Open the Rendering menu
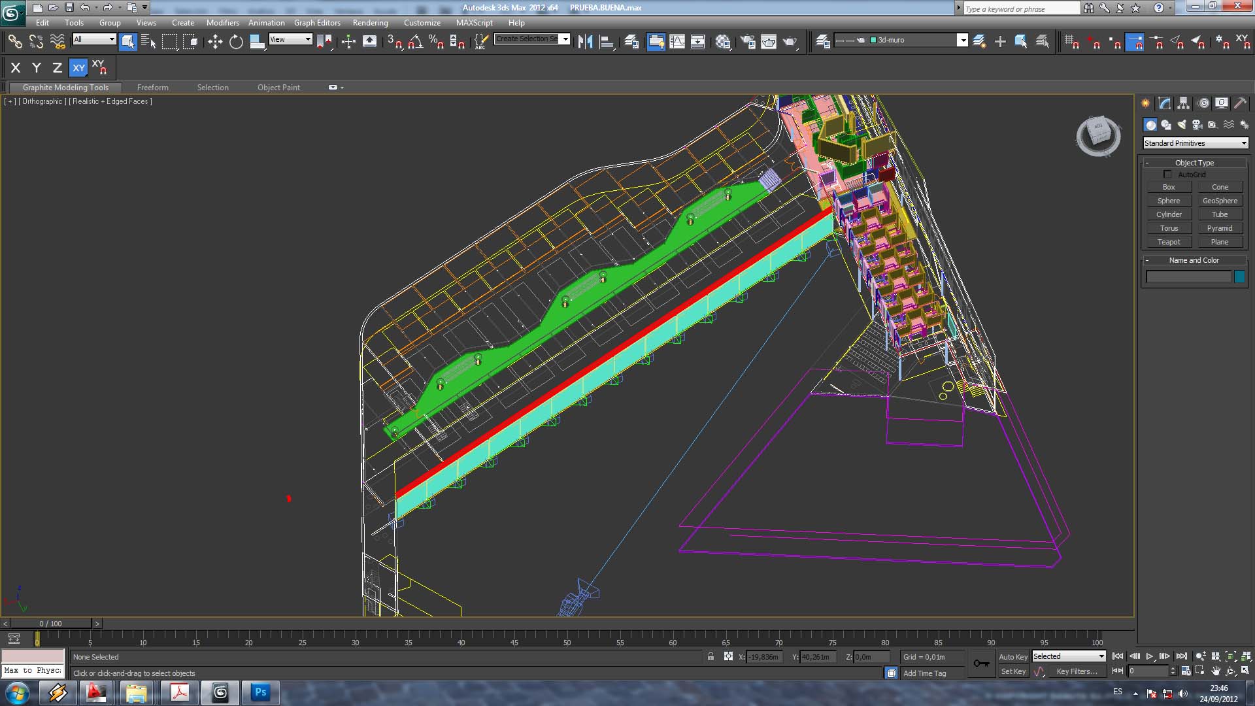 coord(370,23)
